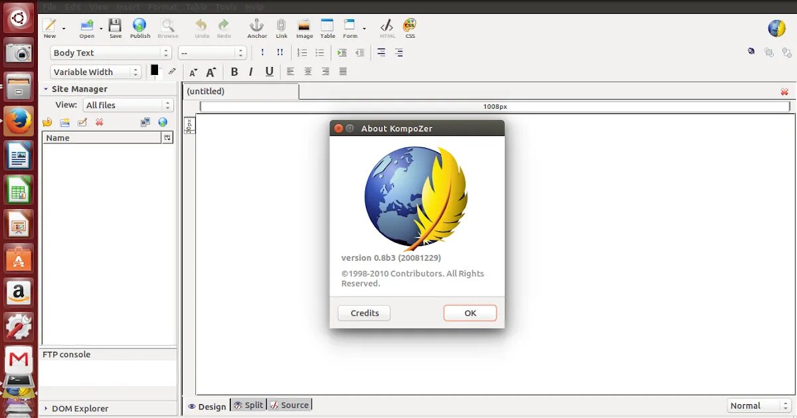Align text left
The image size is (797, 418).
290,72
